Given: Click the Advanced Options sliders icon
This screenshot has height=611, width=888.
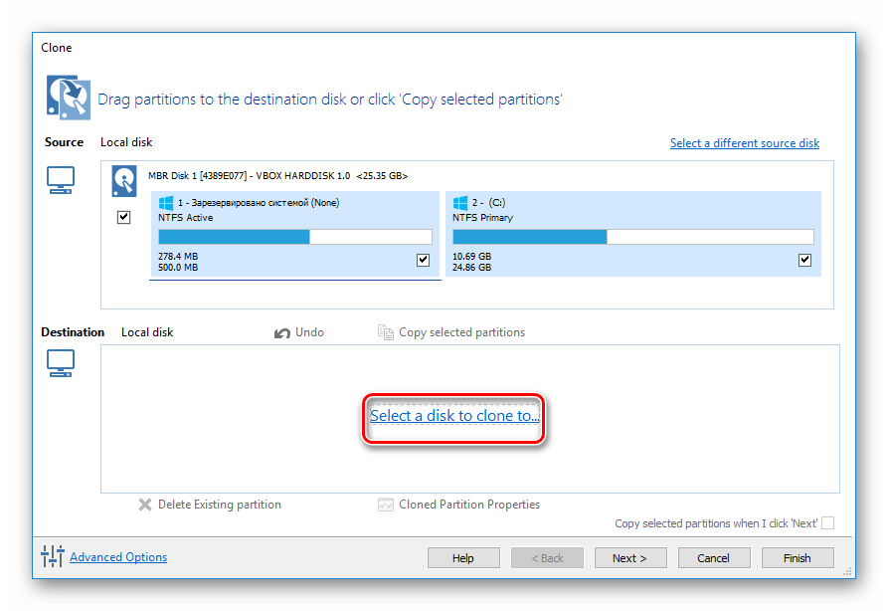Looking at the screenshot, I should pyautogui.click(x=53, y=557).
